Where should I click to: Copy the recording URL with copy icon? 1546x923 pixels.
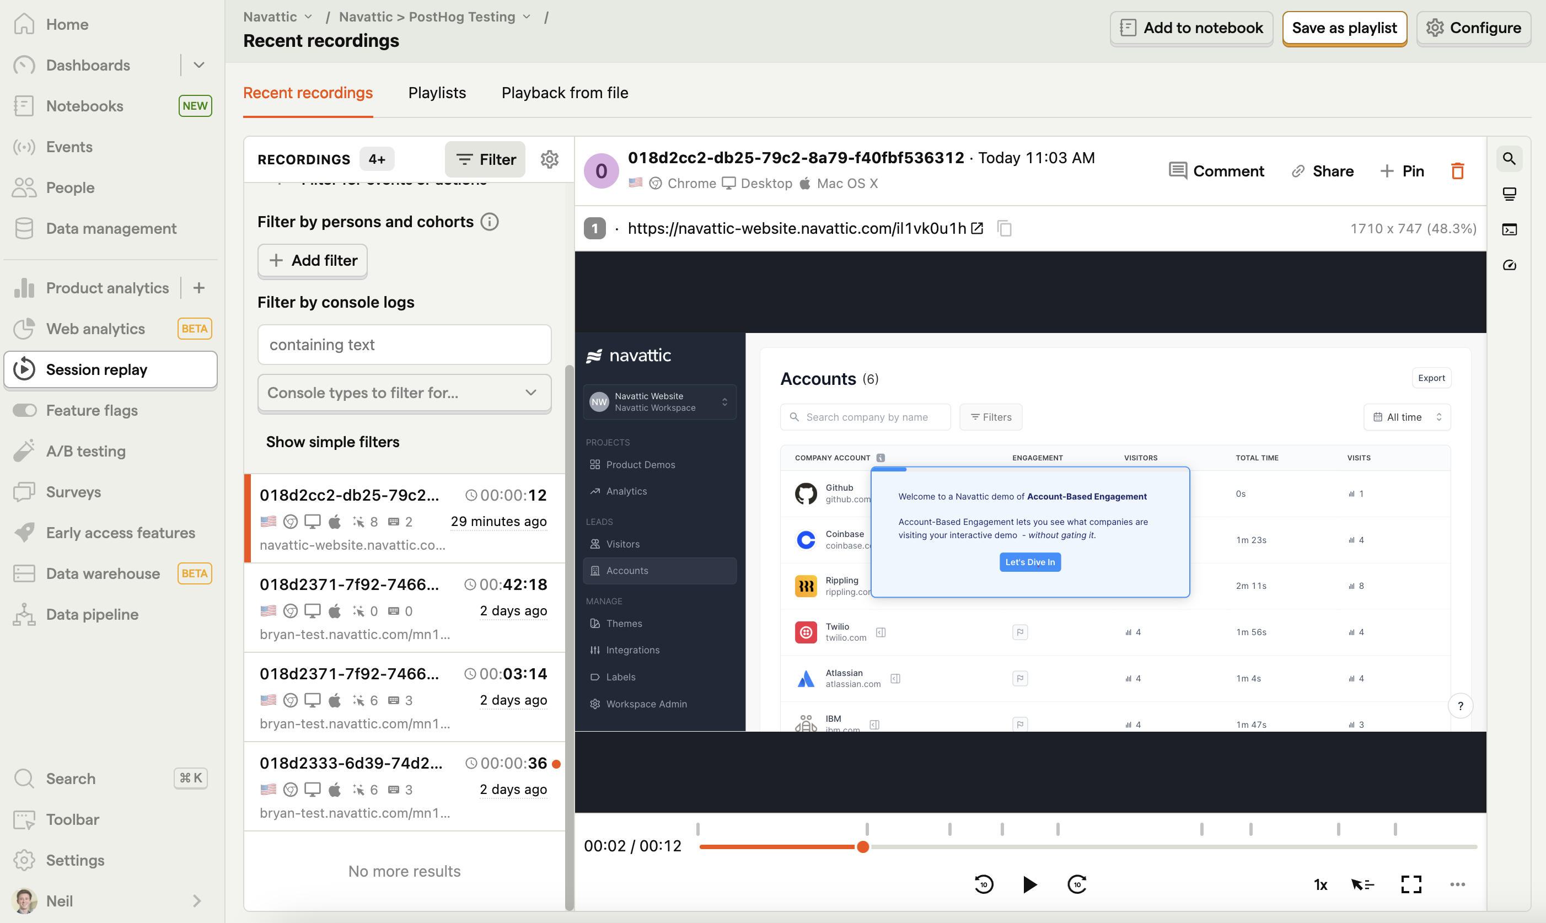click(x=1005, y=228)
